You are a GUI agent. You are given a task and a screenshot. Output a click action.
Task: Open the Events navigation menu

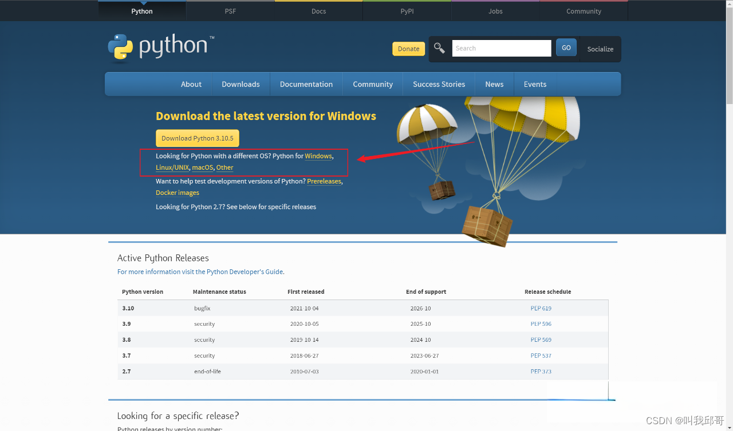tap(535, 84)
